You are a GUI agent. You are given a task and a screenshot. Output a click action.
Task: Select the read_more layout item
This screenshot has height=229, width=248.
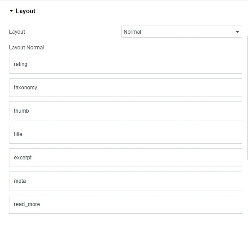tap(126, 204)
